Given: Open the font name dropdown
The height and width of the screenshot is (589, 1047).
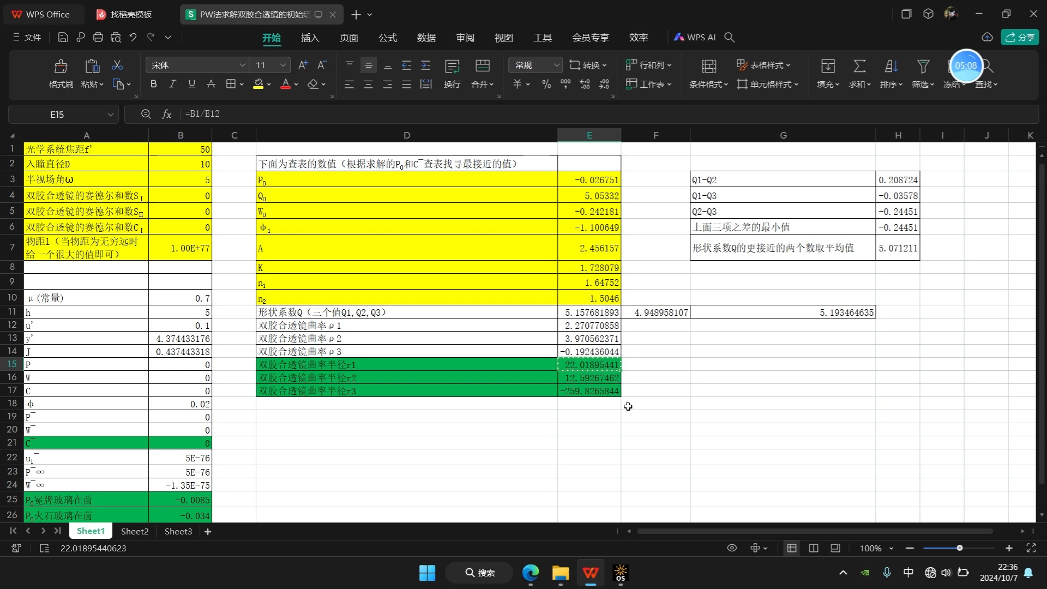Looking at the screenshot, I should 242,65.
